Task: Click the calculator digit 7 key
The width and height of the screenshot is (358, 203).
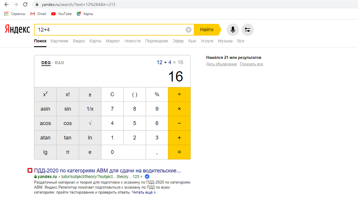Action: [112, 109]
